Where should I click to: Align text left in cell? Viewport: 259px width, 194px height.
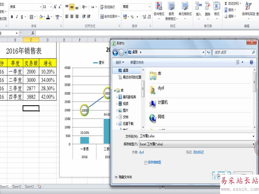click(67, 16)
